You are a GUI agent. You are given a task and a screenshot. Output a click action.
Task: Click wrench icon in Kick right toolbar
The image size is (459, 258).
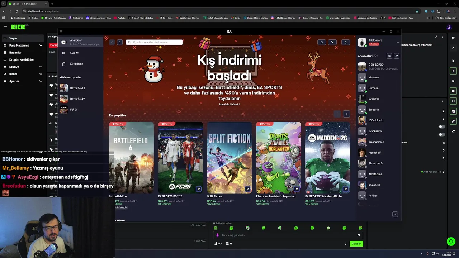(453, 121)
